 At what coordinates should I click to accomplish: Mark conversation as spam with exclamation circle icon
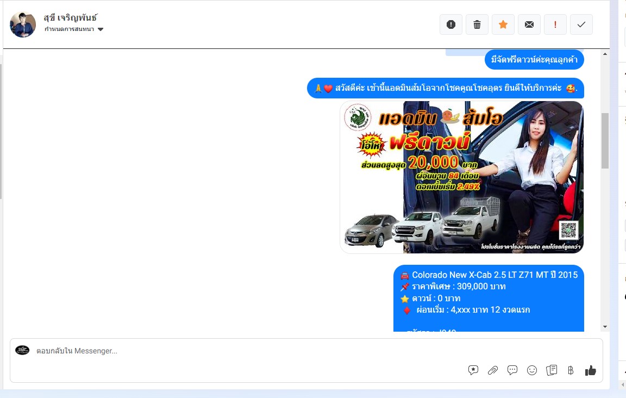450,24
